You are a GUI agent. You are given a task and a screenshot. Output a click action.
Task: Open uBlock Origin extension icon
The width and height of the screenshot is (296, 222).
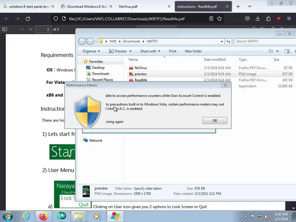coord(278,18)
